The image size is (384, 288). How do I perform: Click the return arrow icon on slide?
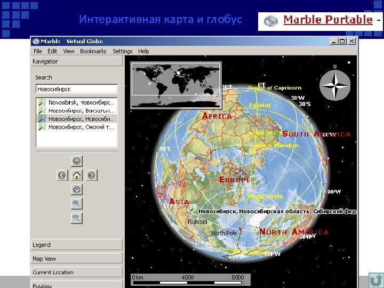click(x=376, y=280)
